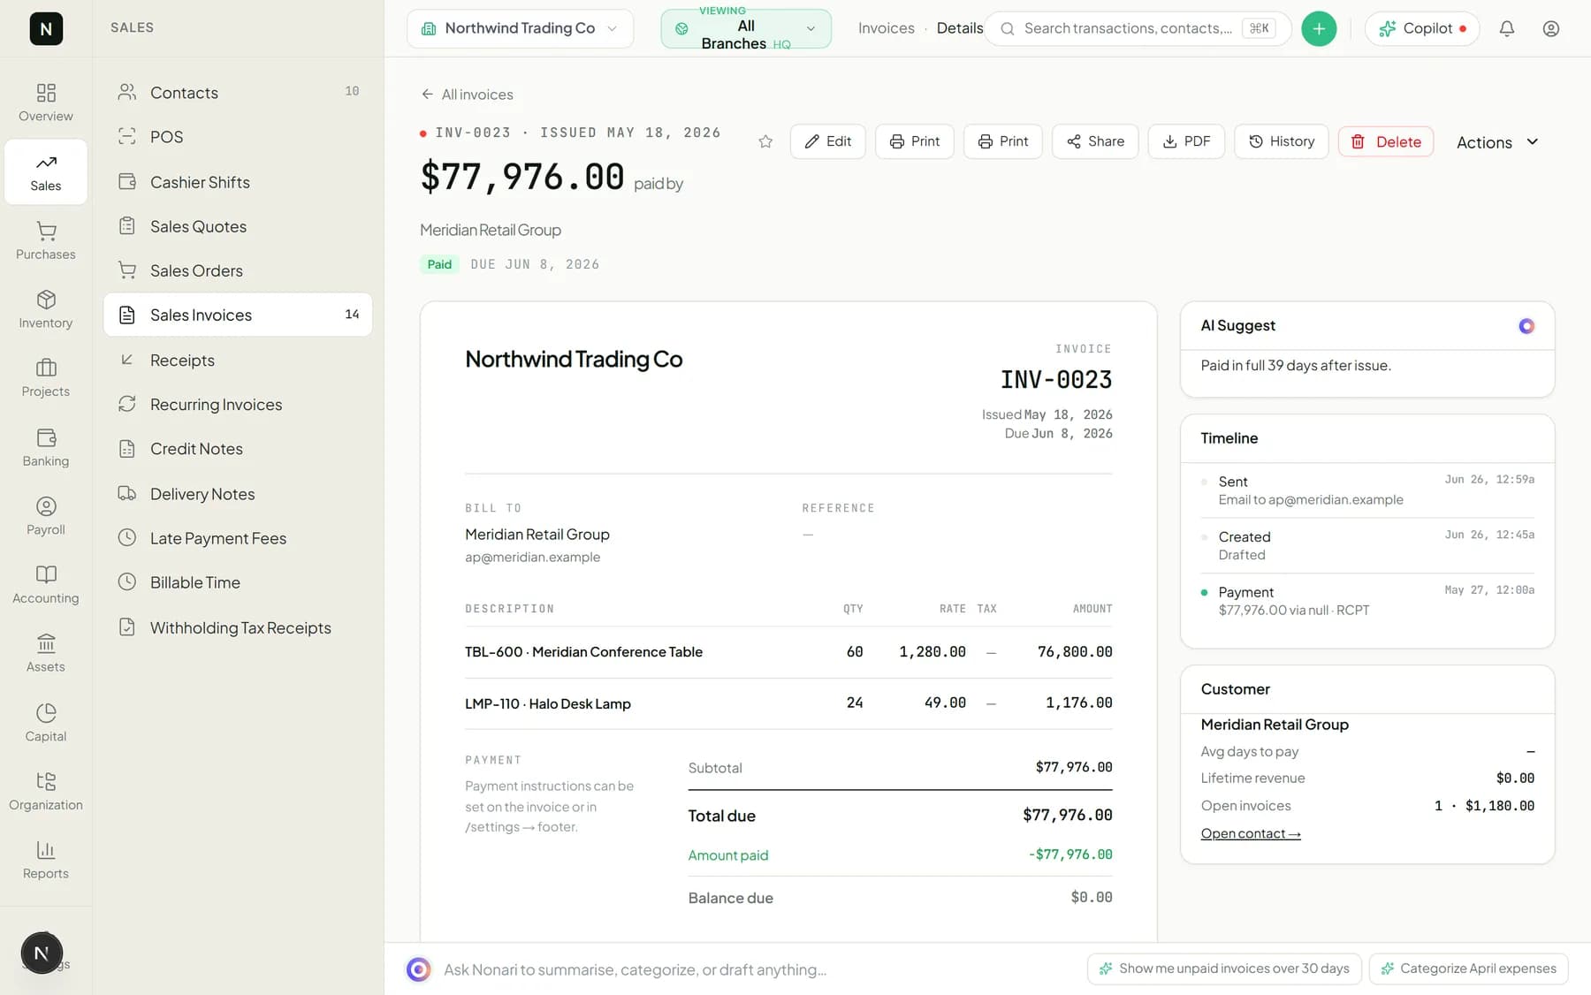Choose 'Categorize April expenses' suggestion

click(x=1469, y=968)
